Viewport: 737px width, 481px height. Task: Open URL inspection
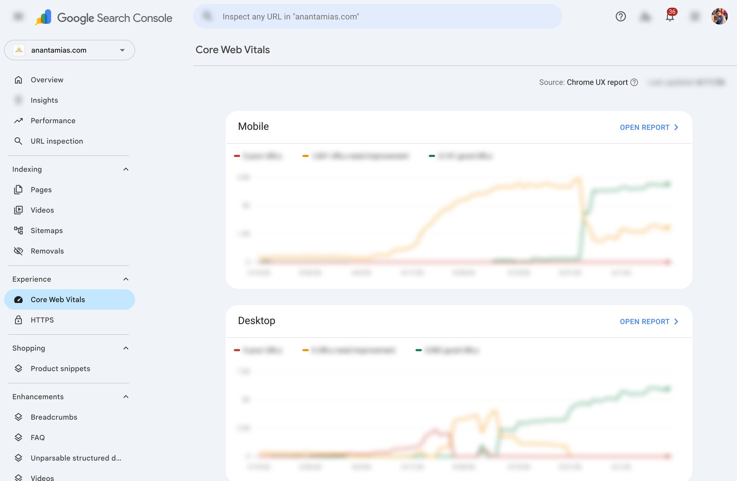(x=70, y=141)
